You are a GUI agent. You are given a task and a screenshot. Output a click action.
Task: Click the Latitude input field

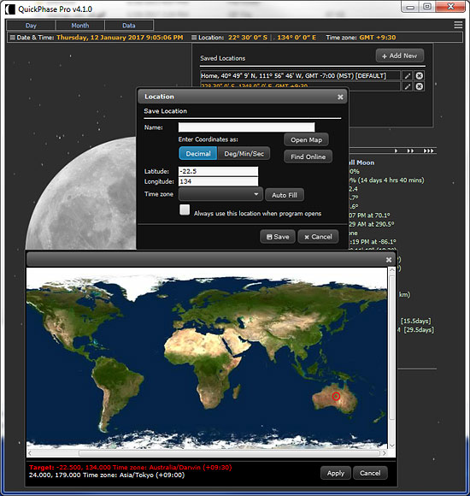(x=218, y=171)
